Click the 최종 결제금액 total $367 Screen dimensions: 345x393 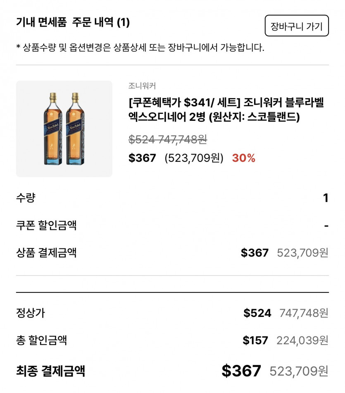[241, 371]
